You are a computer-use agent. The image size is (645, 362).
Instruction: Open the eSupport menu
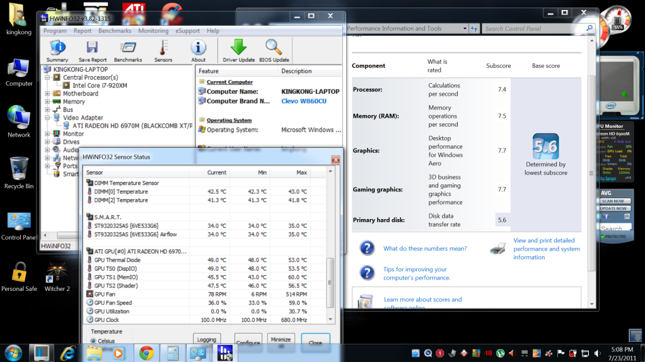[x=188, y=31]
